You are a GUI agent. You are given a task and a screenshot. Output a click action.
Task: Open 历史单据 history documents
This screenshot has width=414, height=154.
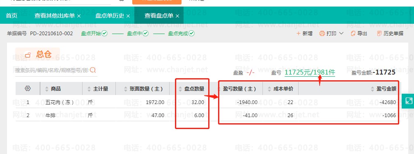pos(390,34)
